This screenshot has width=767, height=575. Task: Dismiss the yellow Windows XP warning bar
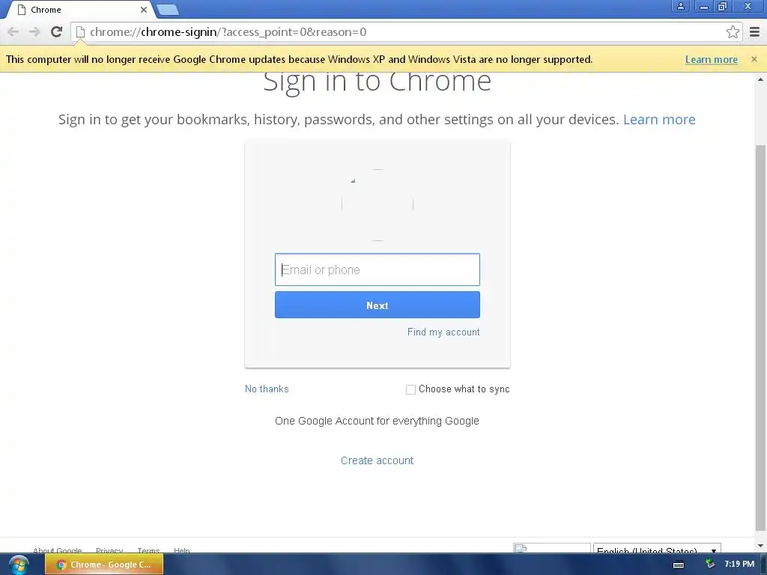pos(754,59)
